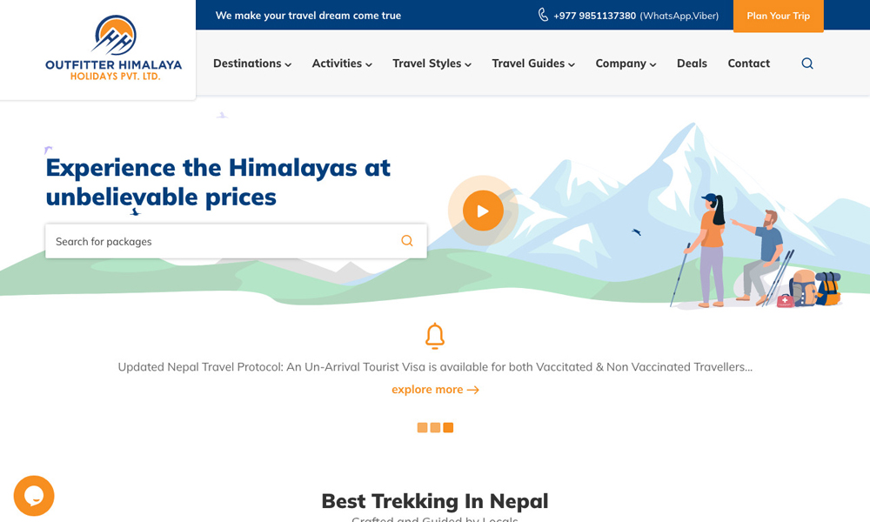Click the package search magnifier icon

click(406, 241)
